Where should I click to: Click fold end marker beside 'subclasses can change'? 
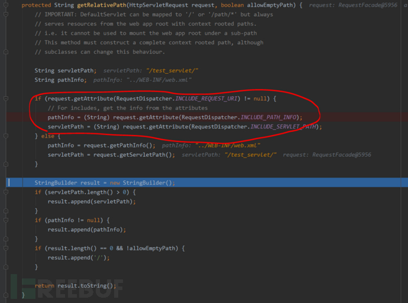click(x=6, y=52)
